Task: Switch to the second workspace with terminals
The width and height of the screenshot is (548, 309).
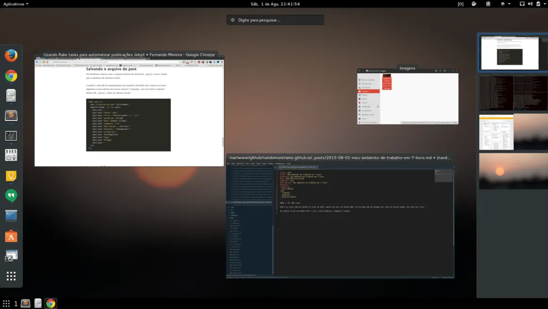Action: 514,93
